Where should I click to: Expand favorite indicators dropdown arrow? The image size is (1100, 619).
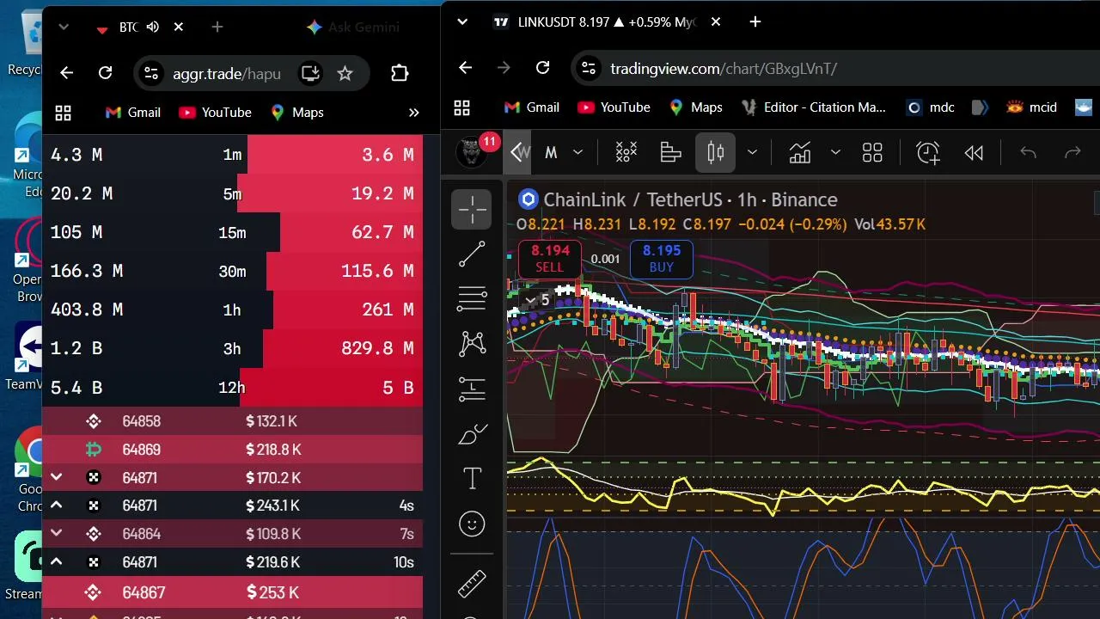pyautogui.click(x=834, y=153)
